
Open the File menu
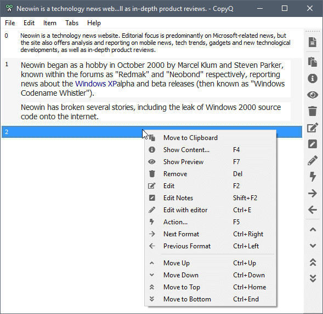[10, 23]
